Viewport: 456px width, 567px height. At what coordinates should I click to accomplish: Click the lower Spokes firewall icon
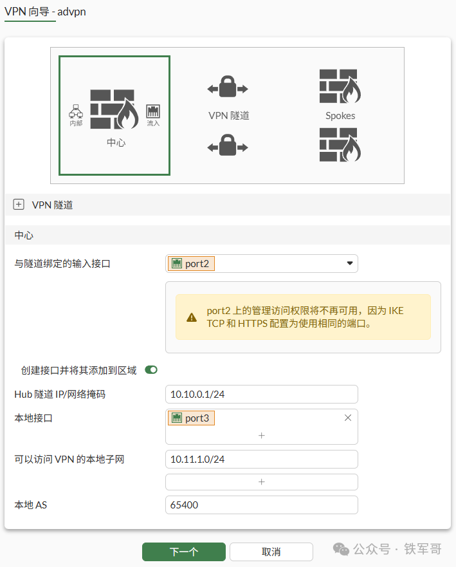click(x=340, y=145)
